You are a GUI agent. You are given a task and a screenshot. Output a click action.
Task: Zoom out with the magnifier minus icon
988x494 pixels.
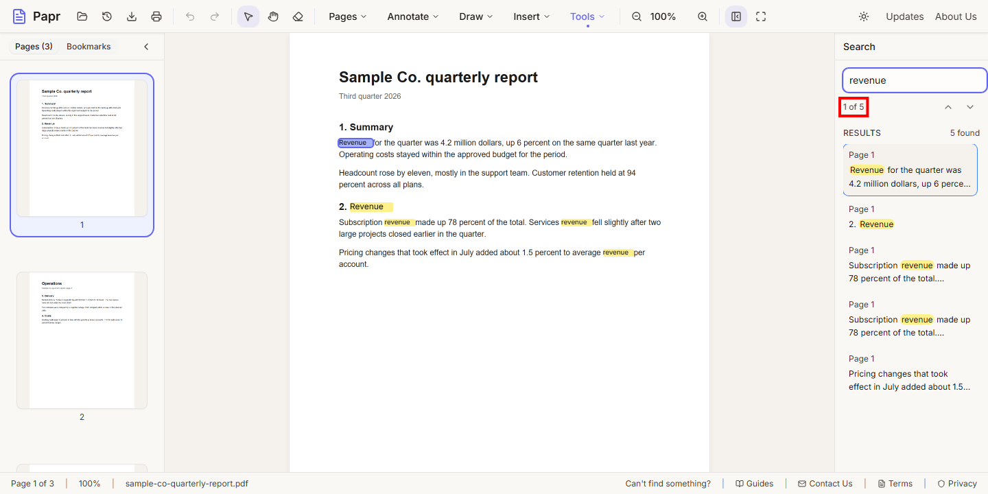tap(637, 16)
